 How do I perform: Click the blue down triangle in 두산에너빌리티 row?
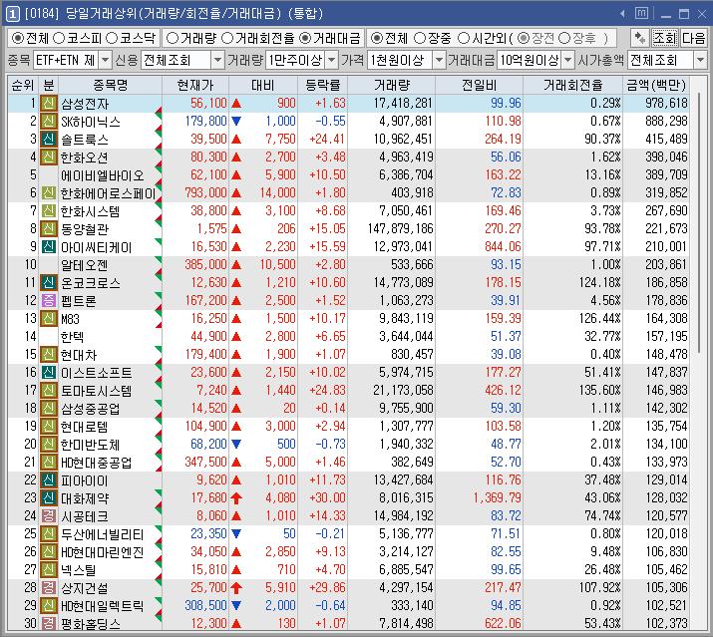(236, 533)
